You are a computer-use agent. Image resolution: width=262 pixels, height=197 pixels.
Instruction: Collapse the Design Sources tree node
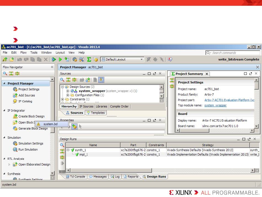(63, 87)
